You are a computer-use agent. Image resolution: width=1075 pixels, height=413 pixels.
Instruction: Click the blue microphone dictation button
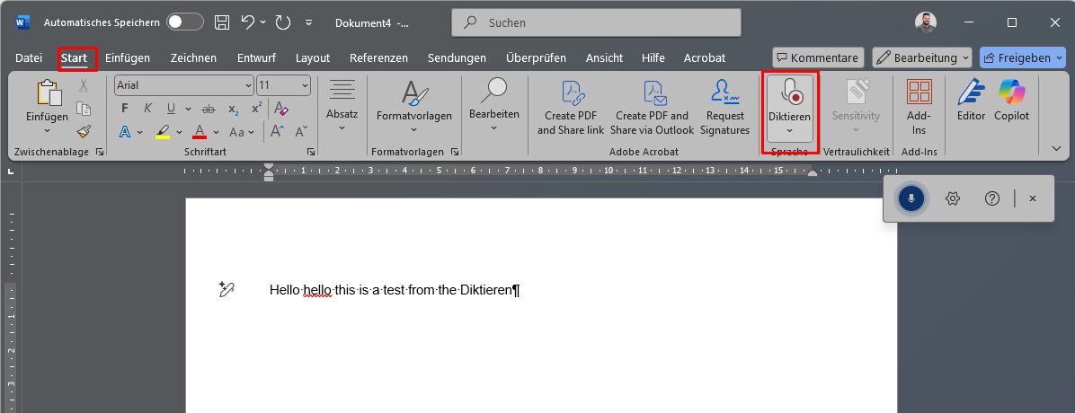tap(911, 198)
